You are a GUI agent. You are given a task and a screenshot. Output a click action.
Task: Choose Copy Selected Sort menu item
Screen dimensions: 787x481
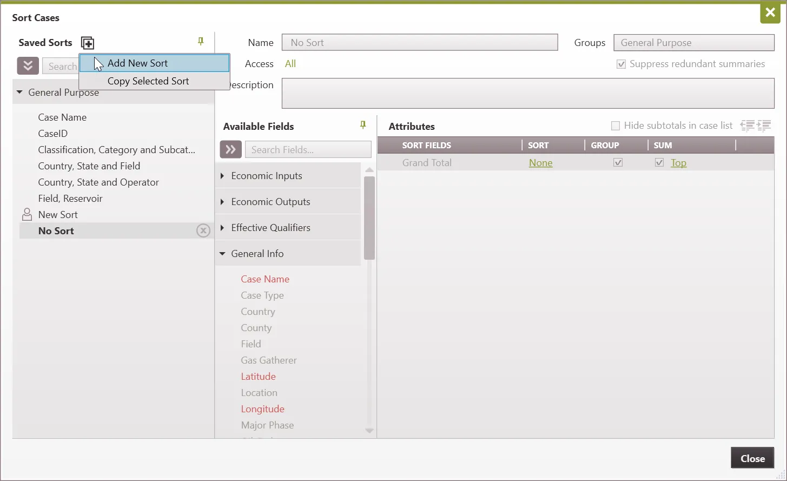(148, 81)
